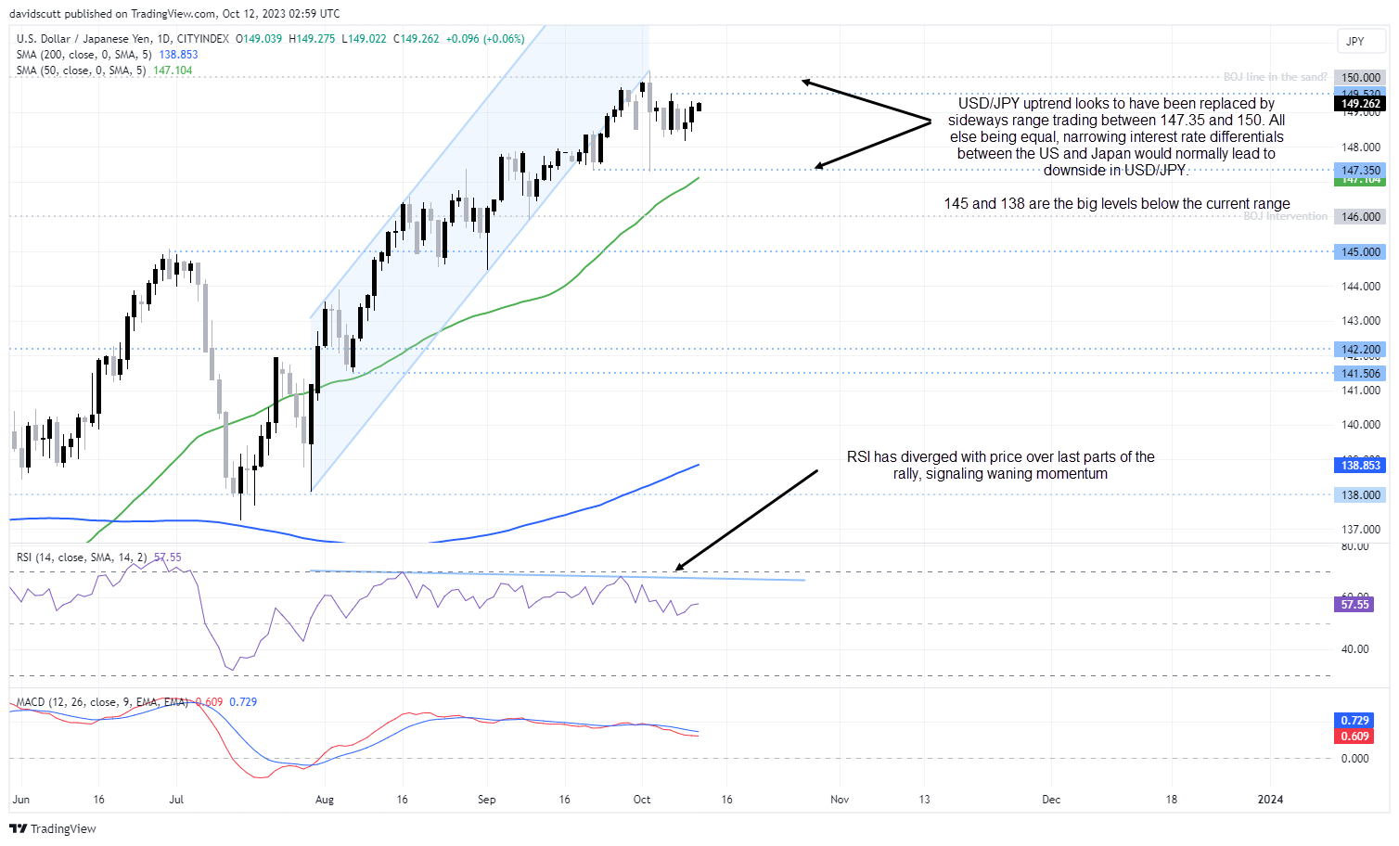This screenshot has height=846, width=1399.
Task: Click the 'Sep' date label on time axis
Action: click(487, 799)
